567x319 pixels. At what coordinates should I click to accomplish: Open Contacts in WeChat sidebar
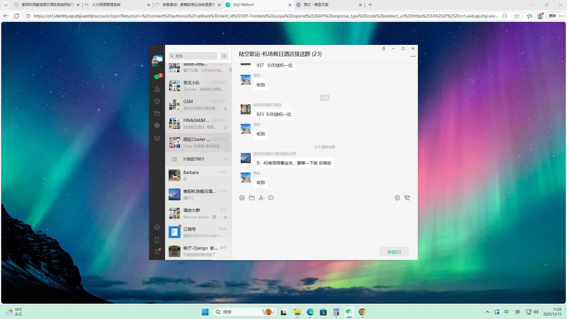coord(157,89)
